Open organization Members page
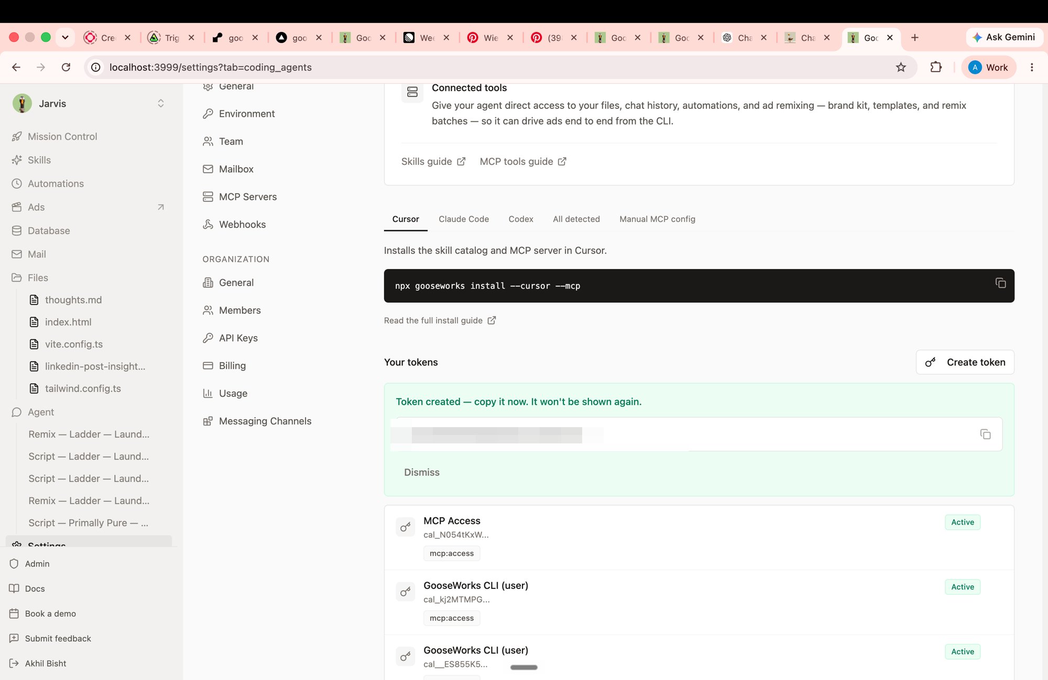The width and height of the screenshot is (1048, 680). tap(239, 310)
